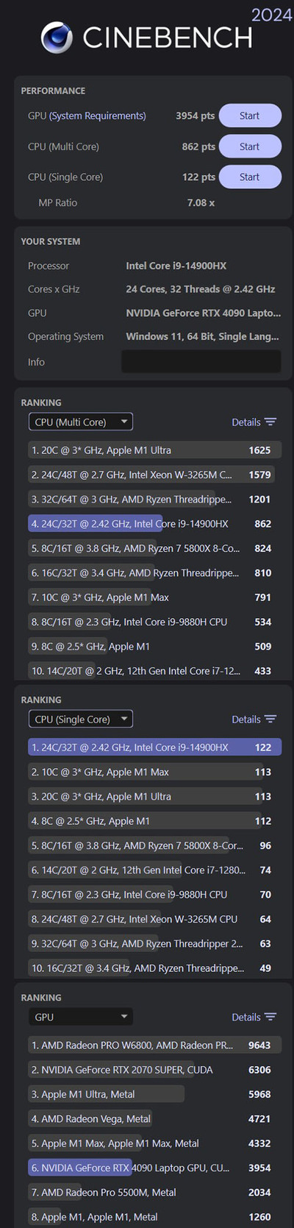This screenshot has width=294, height=1228.
Task: Open the GPU ranking dropdown
Action: 80,1017
